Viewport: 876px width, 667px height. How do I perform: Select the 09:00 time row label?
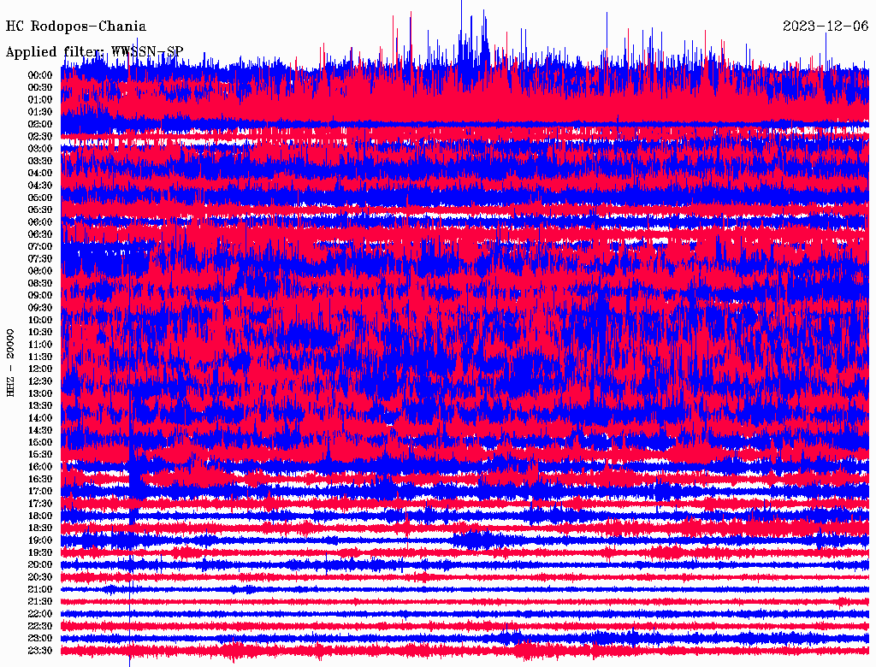pos(40,296)
